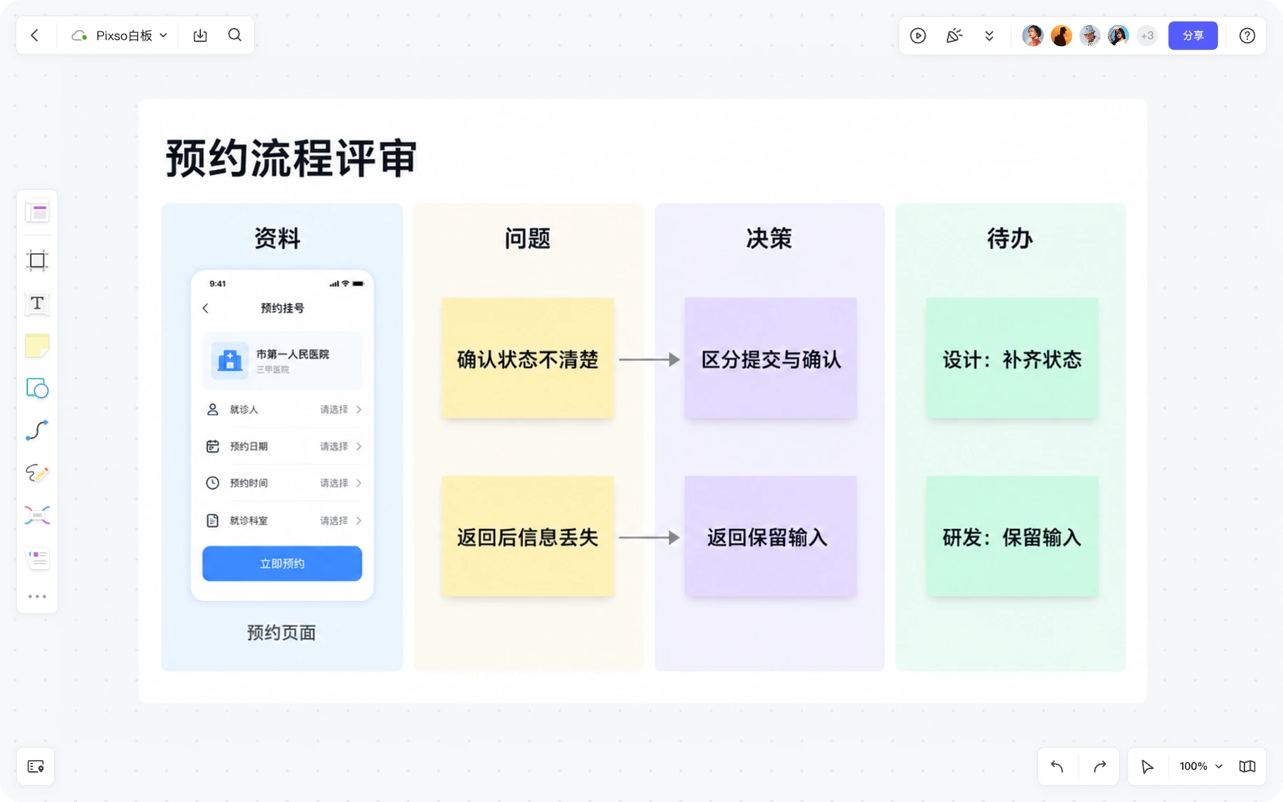Click the 分享 share button

1193,36
